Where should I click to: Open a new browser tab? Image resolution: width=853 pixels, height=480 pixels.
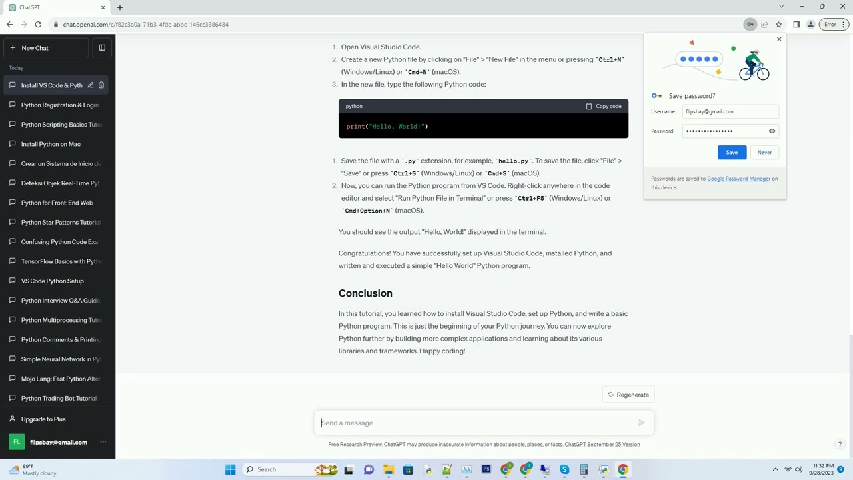pyautogui.click(x=120, y=7)
